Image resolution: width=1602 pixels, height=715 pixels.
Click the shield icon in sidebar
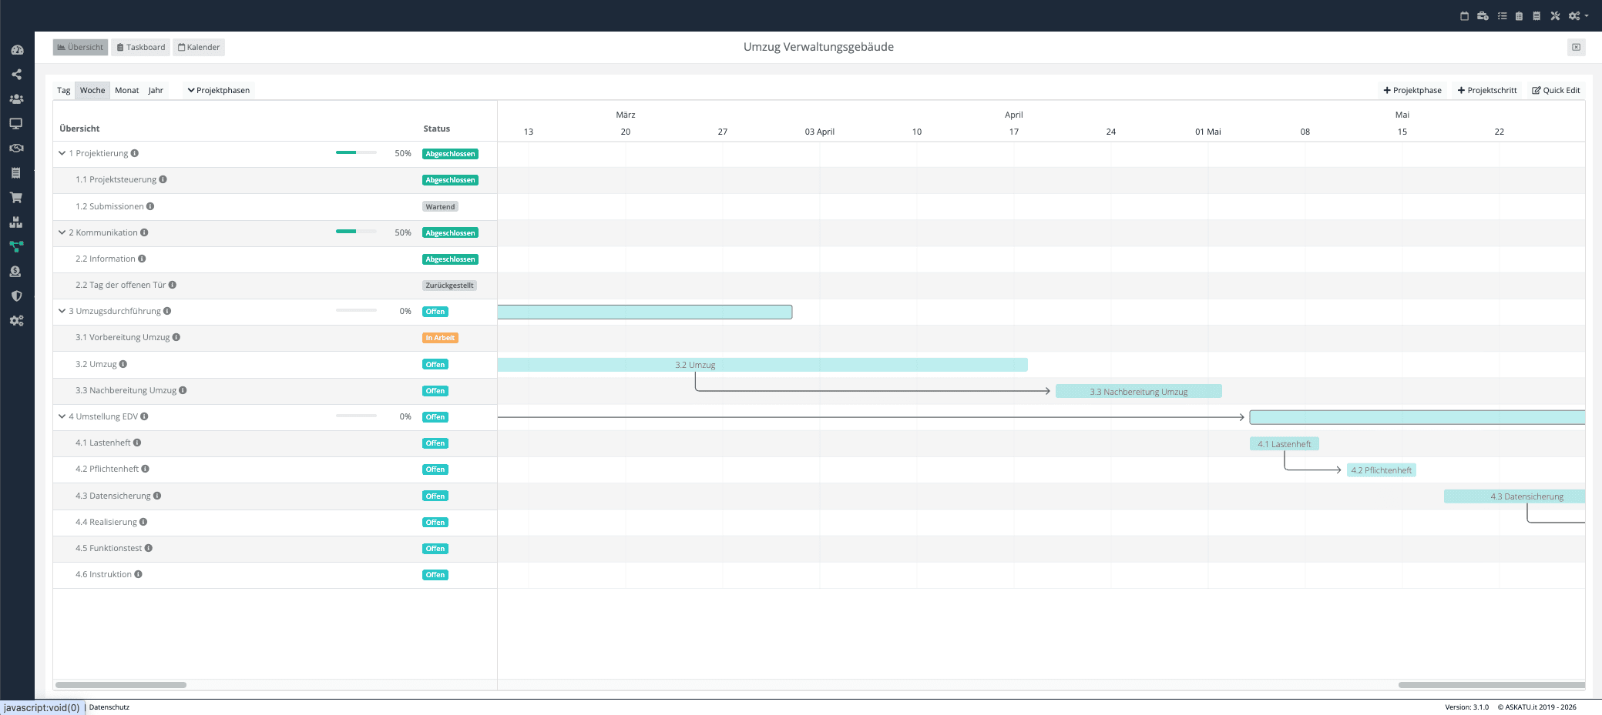point(16,296)
